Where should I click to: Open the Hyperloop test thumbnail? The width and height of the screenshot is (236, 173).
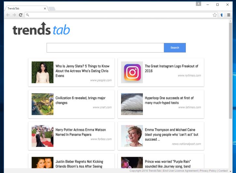click(132, 104)
